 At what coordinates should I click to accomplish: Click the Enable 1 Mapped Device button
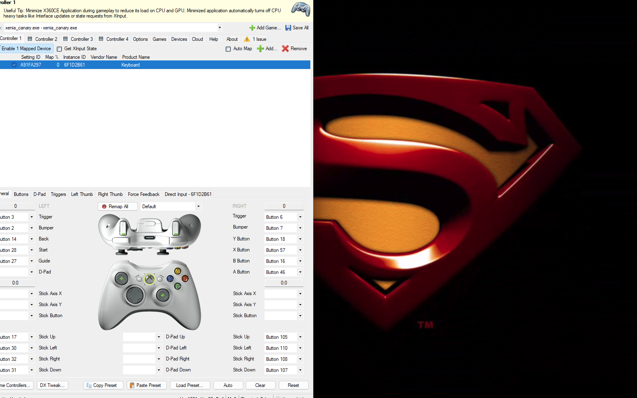[x=27, y=49]
